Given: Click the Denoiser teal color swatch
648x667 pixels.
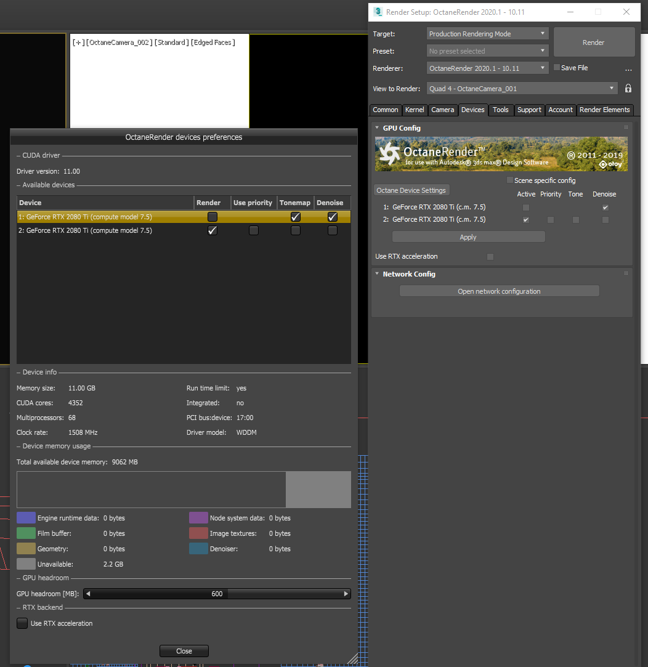Looking at the screenshot, I should point(198,548).
